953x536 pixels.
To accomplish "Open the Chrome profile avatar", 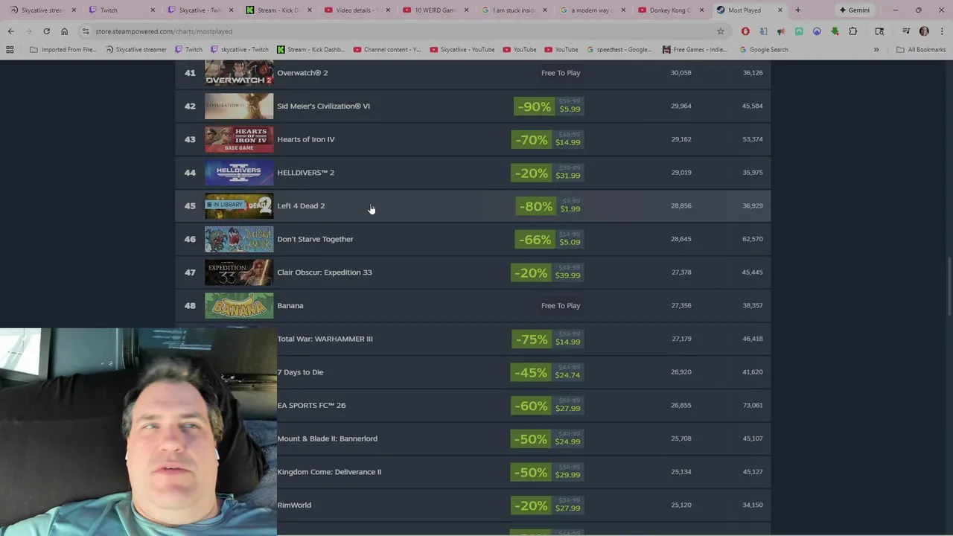I will (x=924, y=31).
